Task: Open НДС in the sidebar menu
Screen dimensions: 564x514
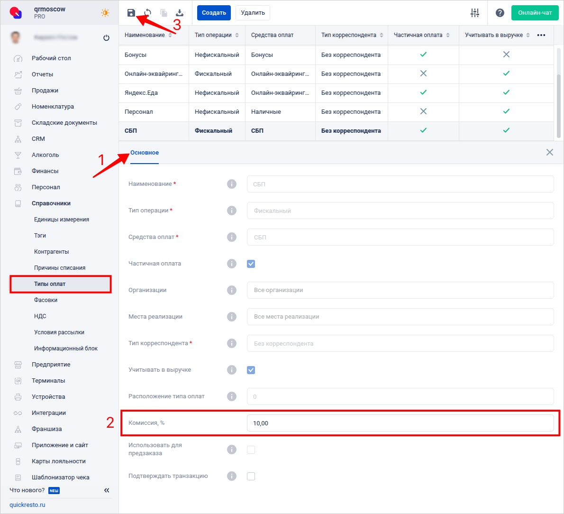Action: [x=40, y=316]
